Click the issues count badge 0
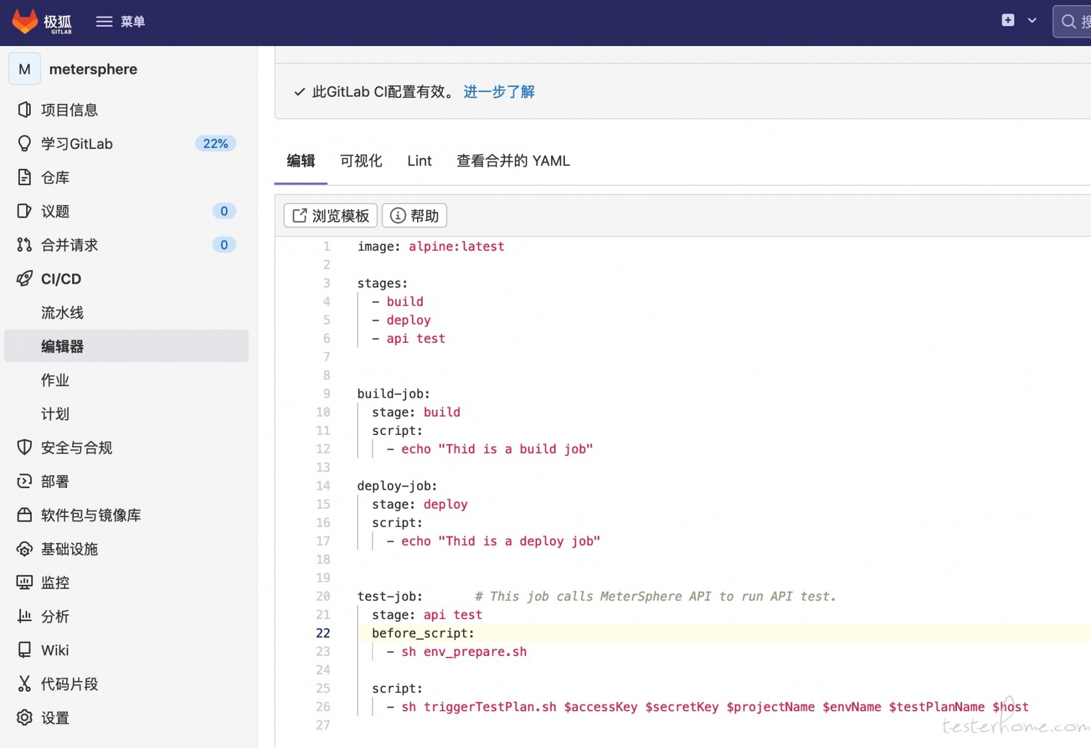The height and width of the screenshot is (748, 1091). click(224, 211)
